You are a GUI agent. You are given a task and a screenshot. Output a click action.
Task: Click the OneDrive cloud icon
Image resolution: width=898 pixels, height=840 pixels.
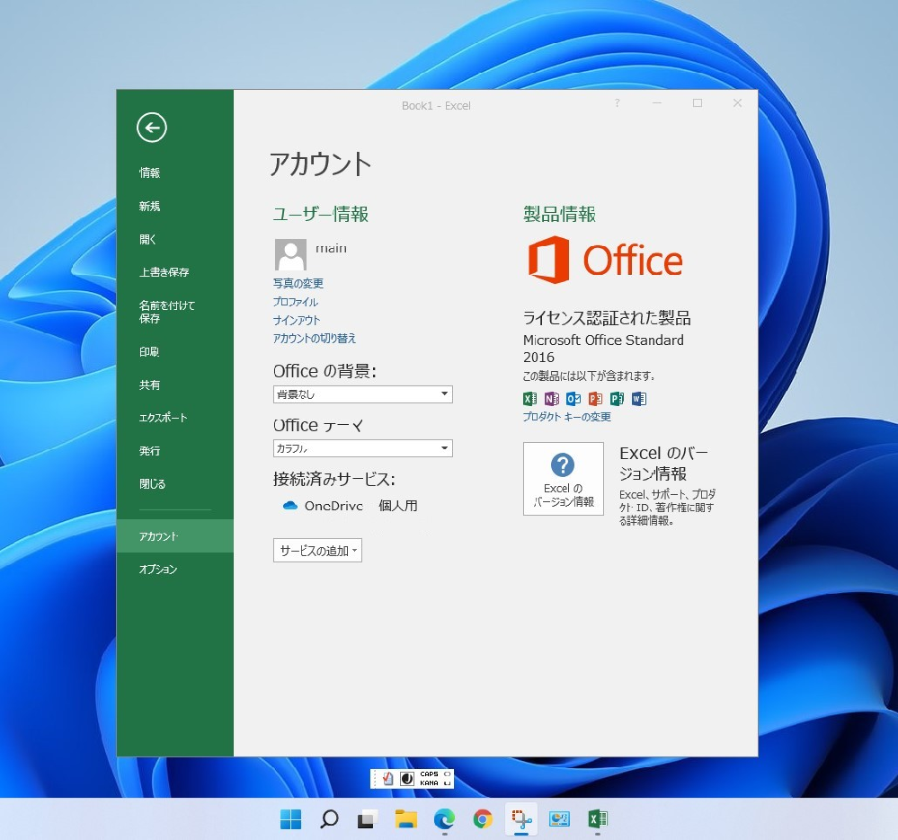click(x=289, y=506)
